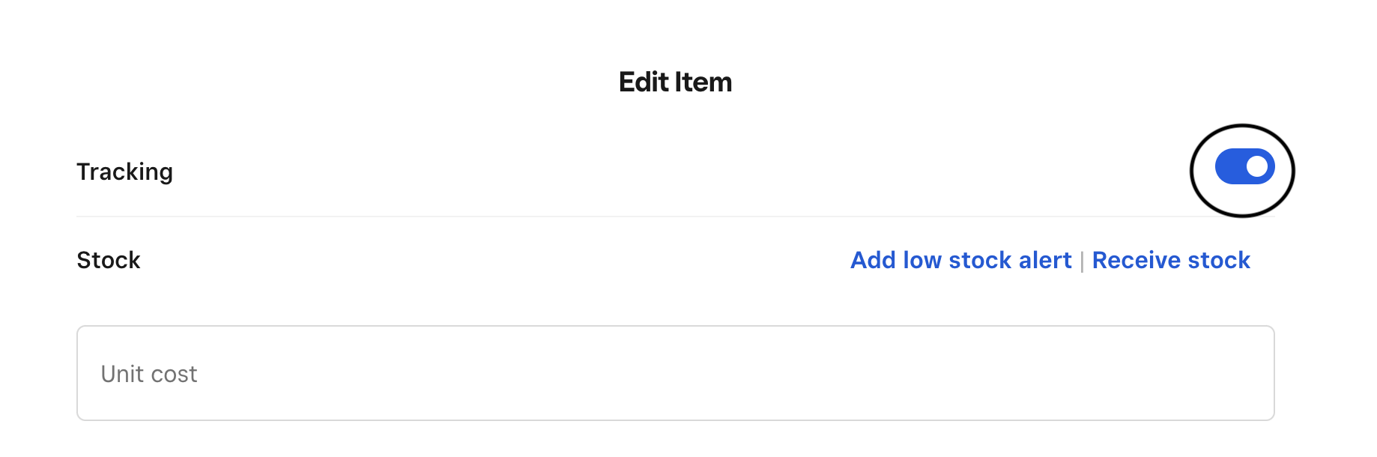Disable inventory tracking with the blue switch
Image resolution: width=1377 pixels, height=457 pixels.
[x=1244, y=166]
